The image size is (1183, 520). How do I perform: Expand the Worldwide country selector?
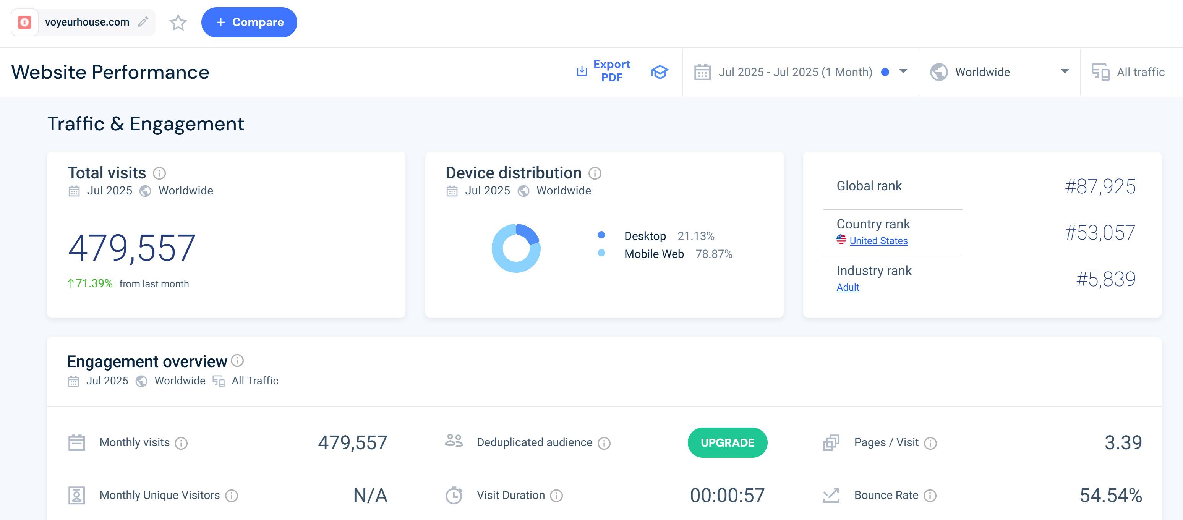pyautogui.click(x=999, y=72)
